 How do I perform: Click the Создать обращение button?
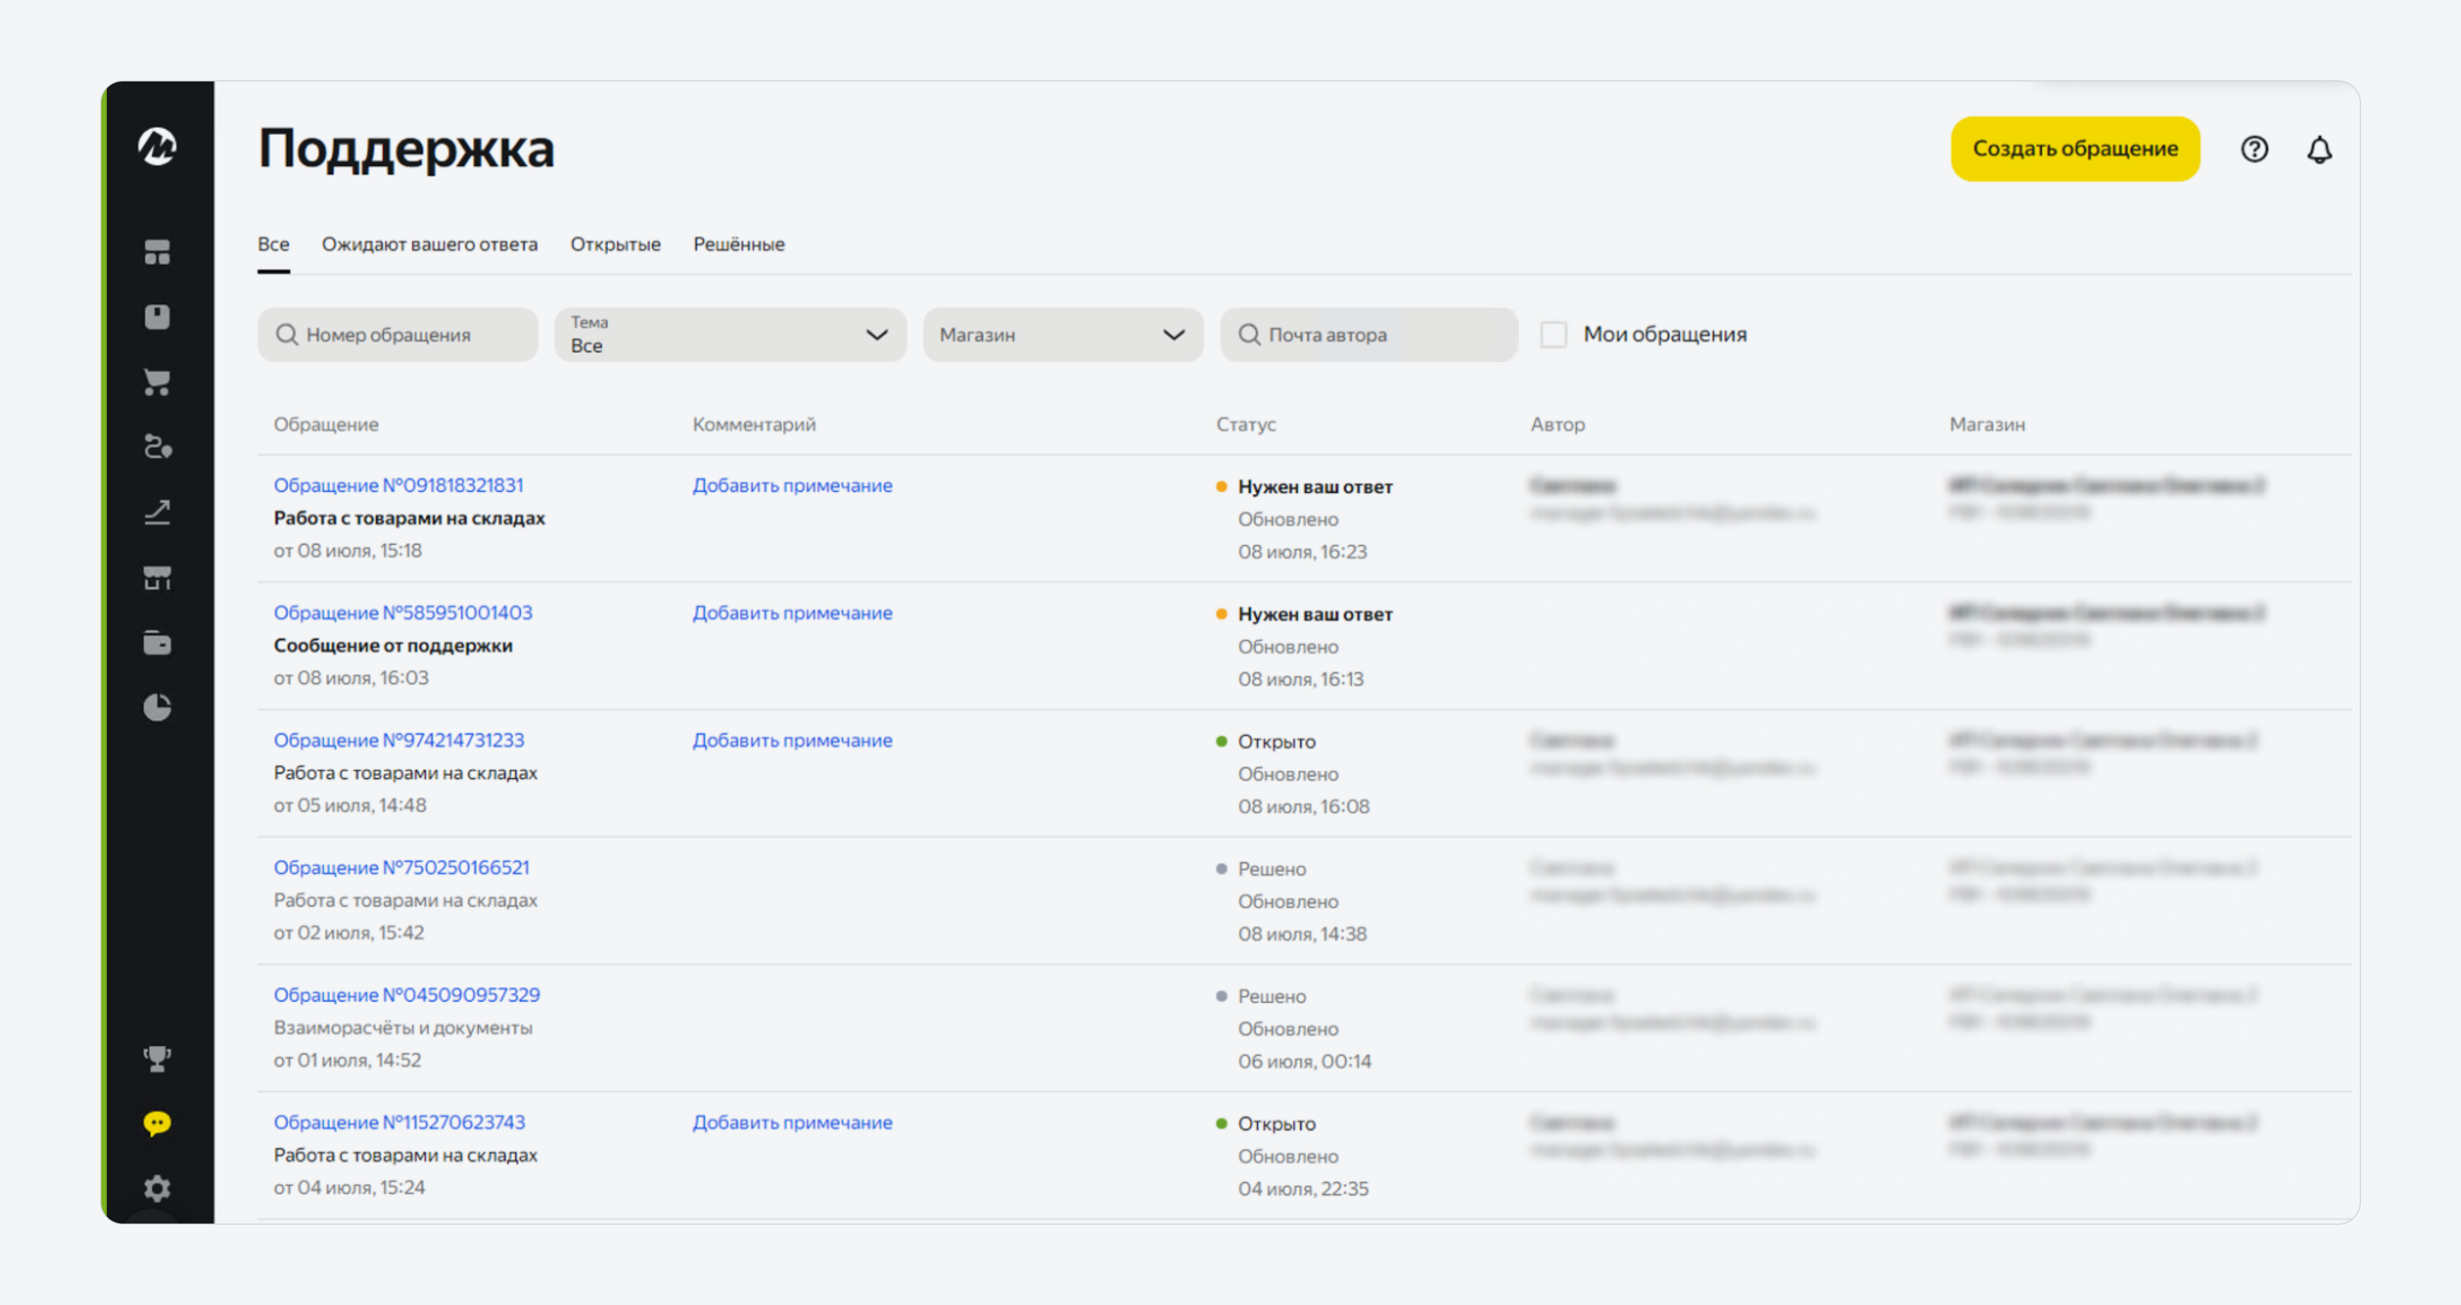tap(2075, 149)
